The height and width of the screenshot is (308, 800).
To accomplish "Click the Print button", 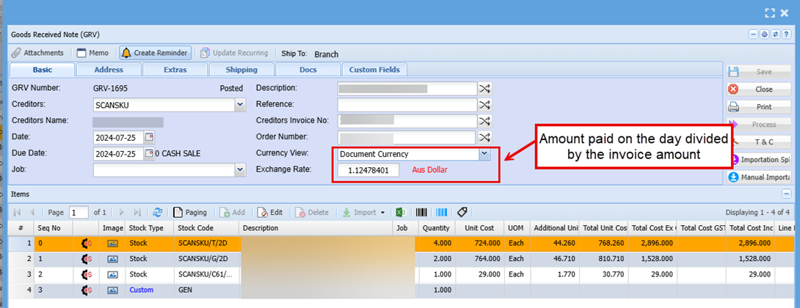I will 759,106.
